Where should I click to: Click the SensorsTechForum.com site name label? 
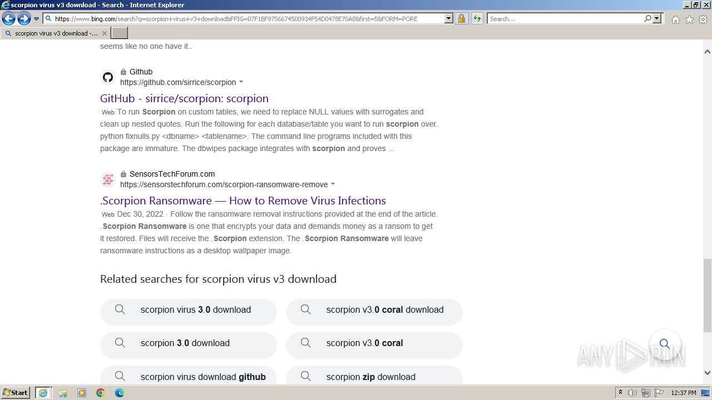coord(172,174)
